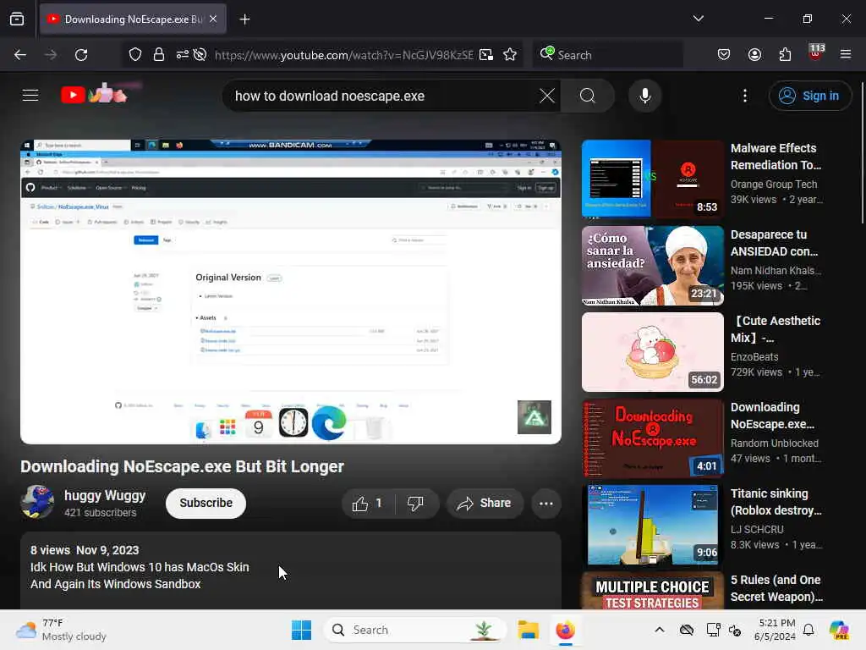866x650 pixels.
Task: Open a new tab with plus button
Action: pos(244,19)
